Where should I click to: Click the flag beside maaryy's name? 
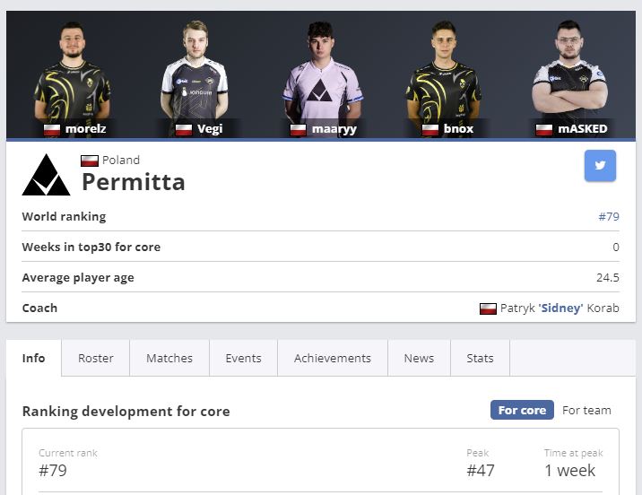coord(298,130)
